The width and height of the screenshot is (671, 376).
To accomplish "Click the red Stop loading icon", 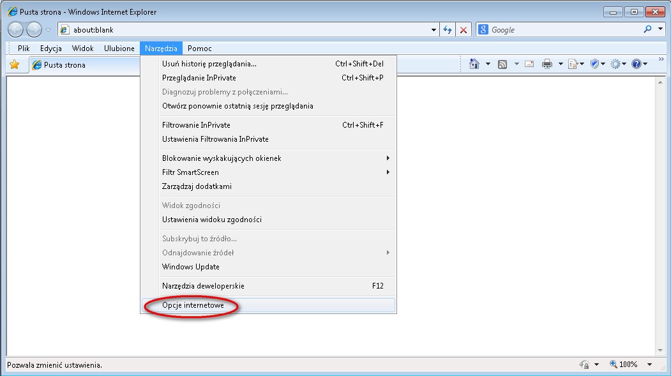I will [464, 29].
